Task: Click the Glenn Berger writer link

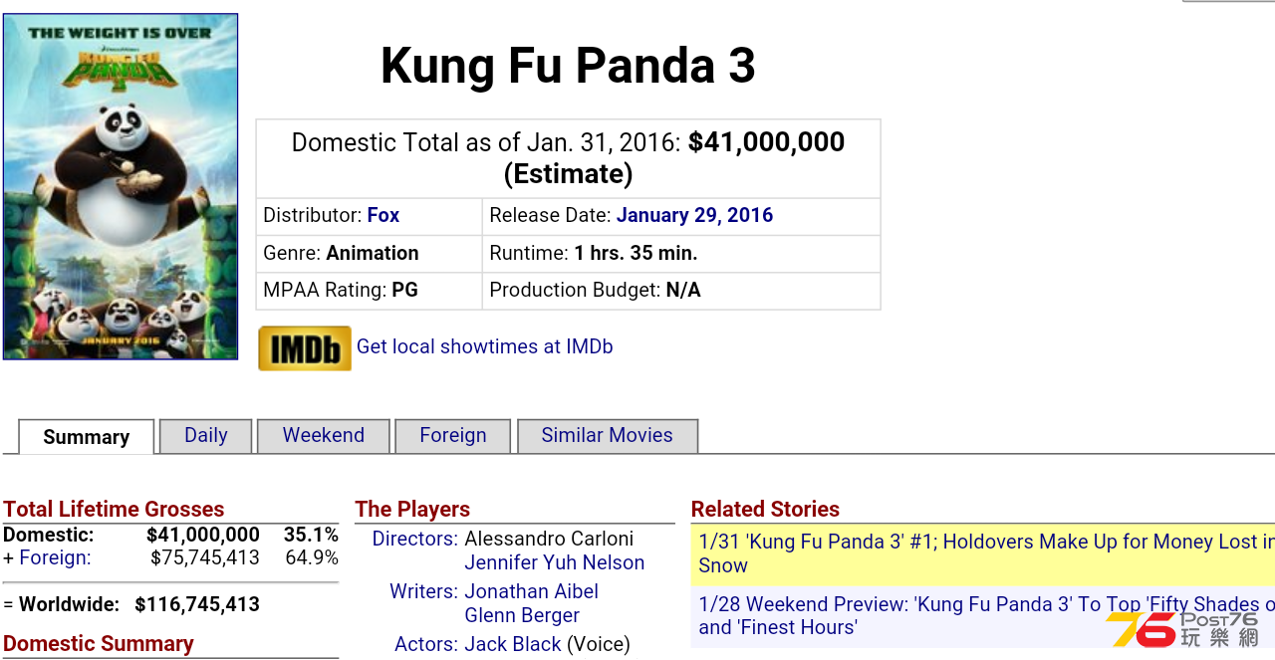Action: point(522,615)
